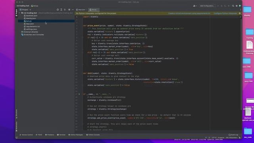Open blankly.json in project tree

[30, 19]
